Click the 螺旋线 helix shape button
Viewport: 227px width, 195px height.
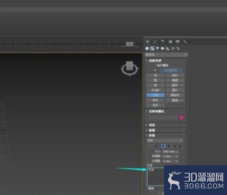(x=175, y=95)
